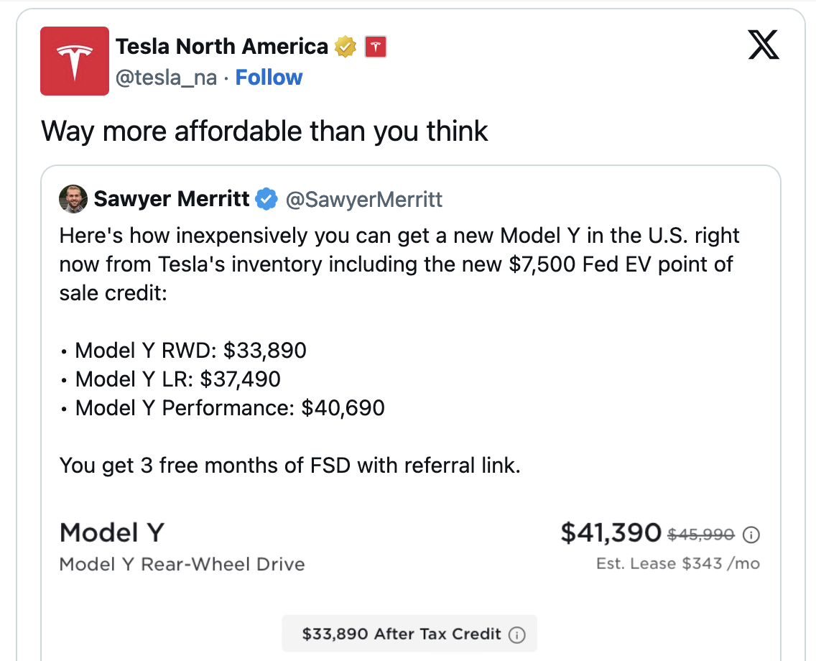
Task: Open the Tesla North America display name
Action: tap(221, 47)
